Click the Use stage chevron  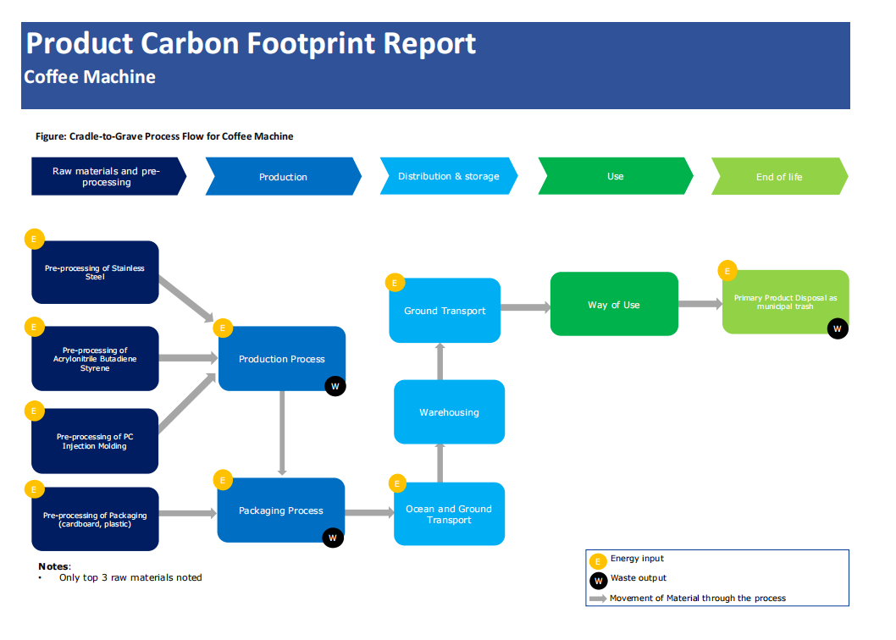(615, 176)
